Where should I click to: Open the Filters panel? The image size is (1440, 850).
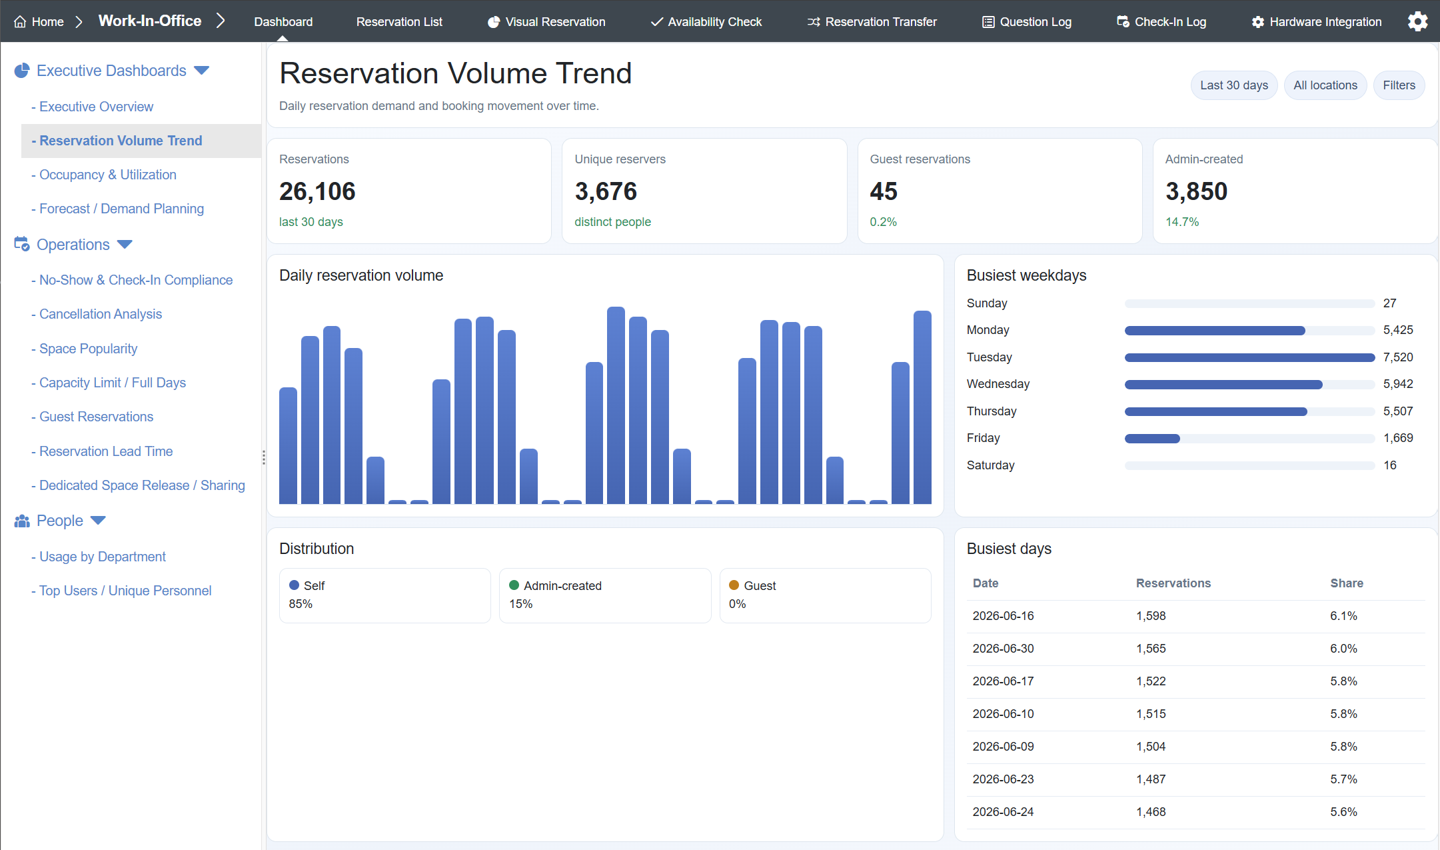point(1399,85)
